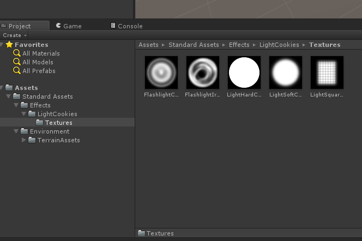
Task: Click the FlashlightC... file name
Action: pos(161,95)
